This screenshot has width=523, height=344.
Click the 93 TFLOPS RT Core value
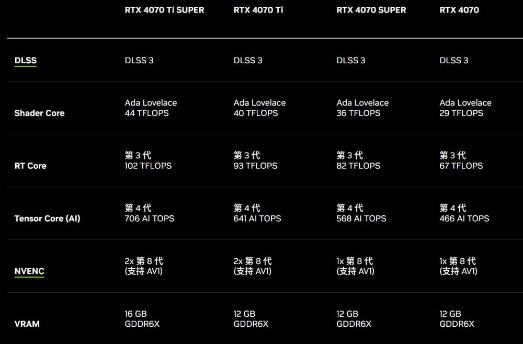tap(256, 166)
